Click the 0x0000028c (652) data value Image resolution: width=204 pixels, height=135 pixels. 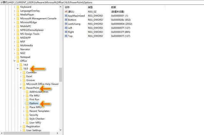coord(121,20)
